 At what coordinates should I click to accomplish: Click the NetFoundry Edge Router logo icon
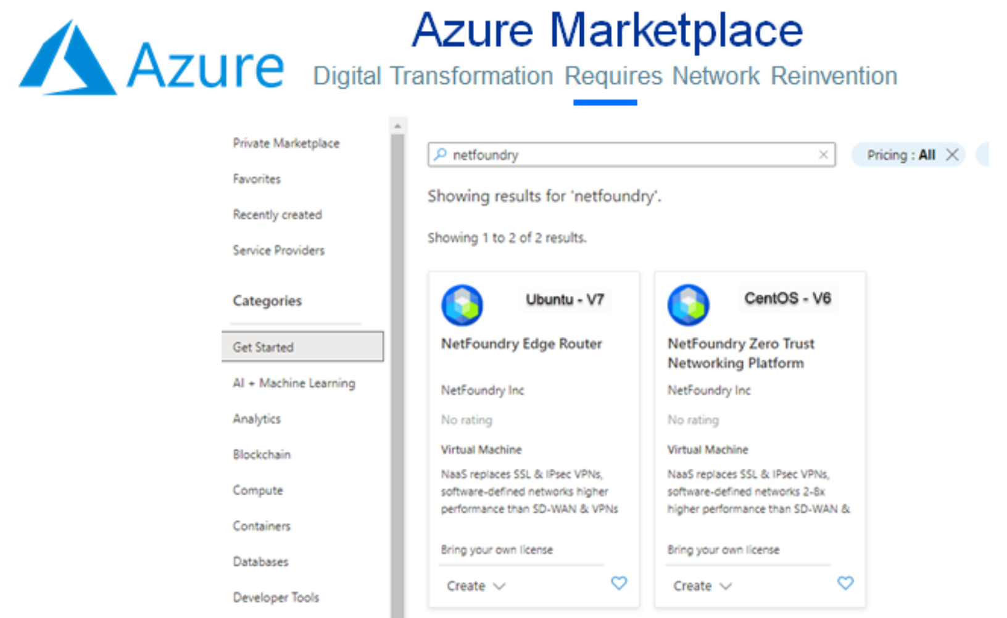tap(462, 305)
